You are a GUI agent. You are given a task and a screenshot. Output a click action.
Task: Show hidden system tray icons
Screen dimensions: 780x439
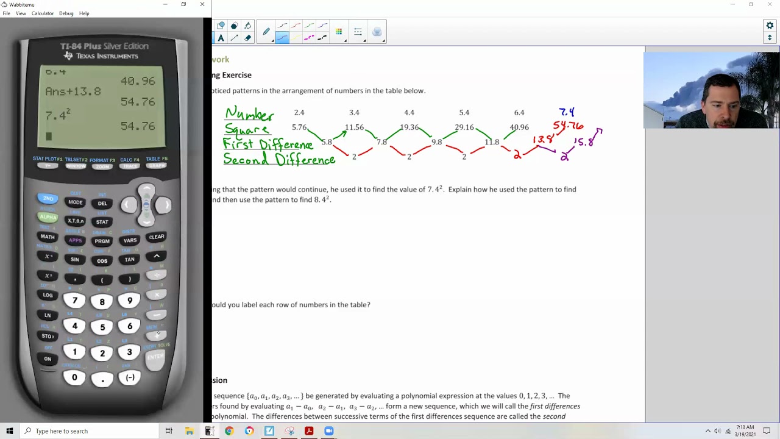tap(707, 431)
